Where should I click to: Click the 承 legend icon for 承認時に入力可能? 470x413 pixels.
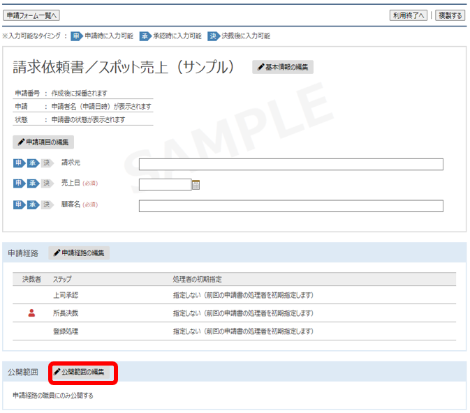pyautogui.click(x=145, y=36)
